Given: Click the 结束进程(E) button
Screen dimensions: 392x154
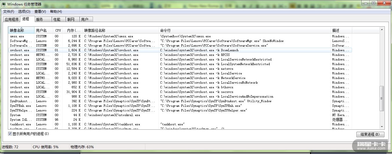Looking at the screenshot, I should pos(370,134).
